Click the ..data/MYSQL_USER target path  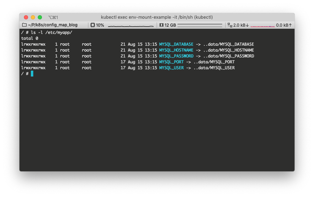tap(214, 68)
